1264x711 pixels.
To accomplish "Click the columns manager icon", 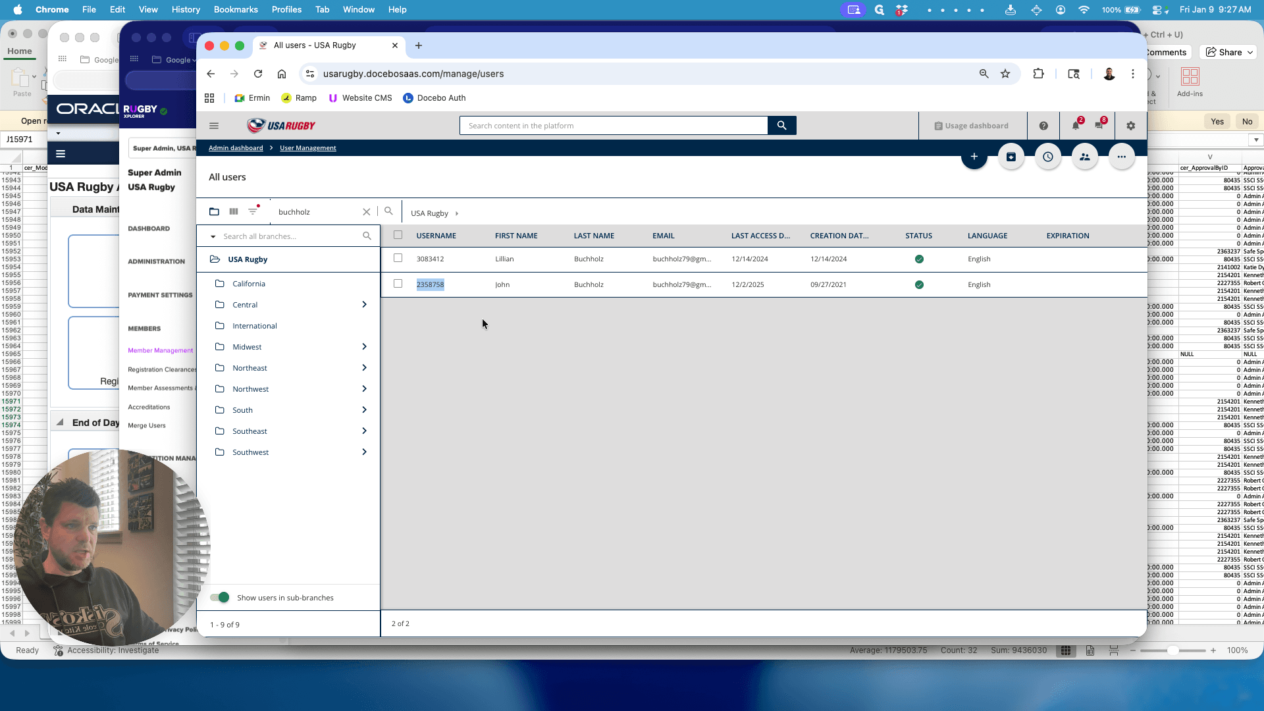I will pyautogui.click(x=234, y=211).
